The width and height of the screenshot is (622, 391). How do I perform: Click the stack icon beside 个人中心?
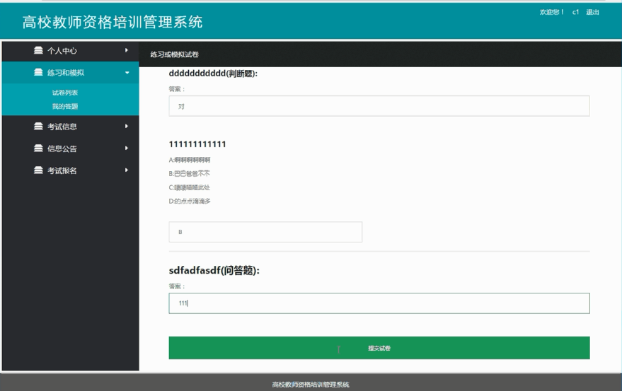pos(38,50)
